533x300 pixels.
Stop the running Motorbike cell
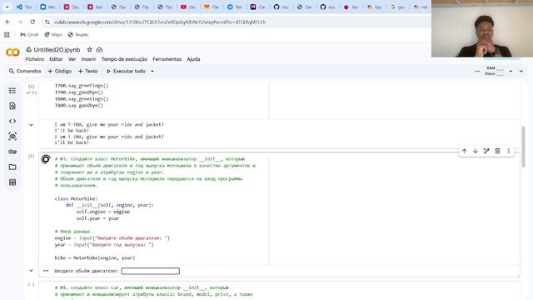tap(46, 159)
